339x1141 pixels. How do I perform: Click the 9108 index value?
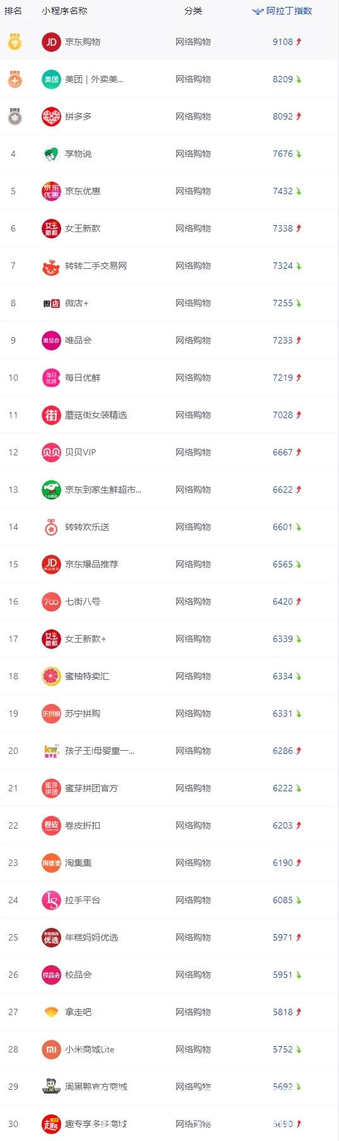click(283, 42)
